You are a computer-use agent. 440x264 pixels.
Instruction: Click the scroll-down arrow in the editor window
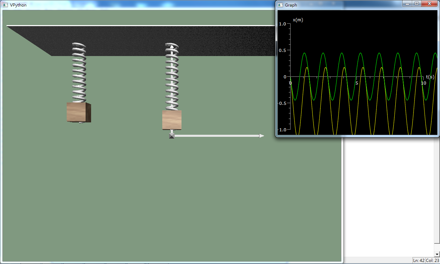coord(437,254)
